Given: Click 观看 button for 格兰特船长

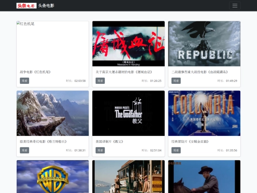Looking at the screenshot, I should [24, 150].
